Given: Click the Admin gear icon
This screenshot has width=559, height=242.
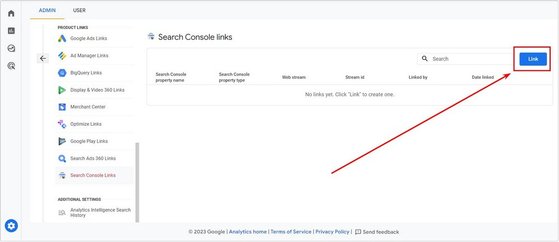Looking at the screenshot, I should tap(11, 226).
